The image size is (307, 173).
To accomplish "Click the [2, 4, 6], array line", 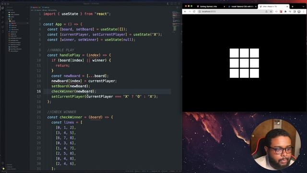I will tap(66, 163).
